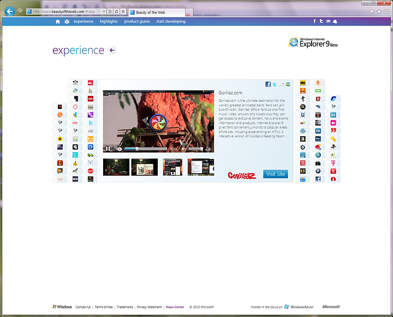Open the empty new tab button
The image size is (393, 317).
(189, 13)
